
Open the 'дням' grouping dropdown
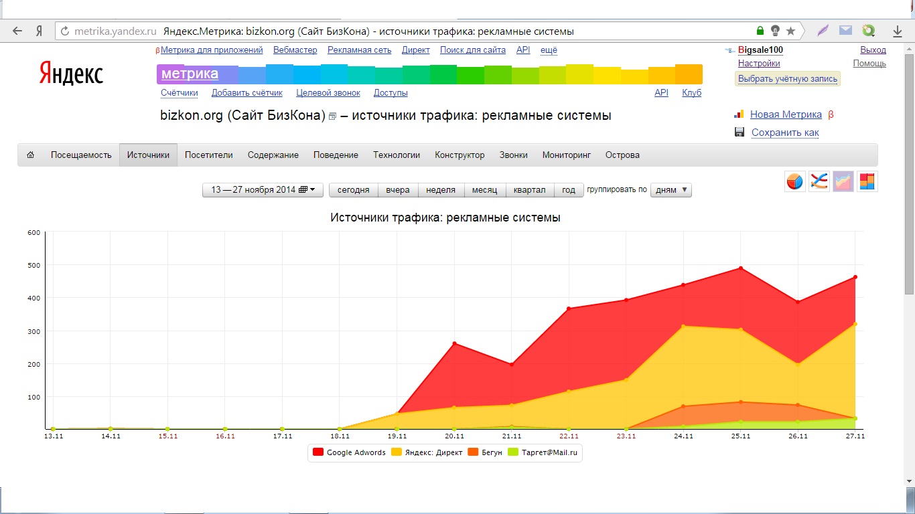(x=671, y=190)
